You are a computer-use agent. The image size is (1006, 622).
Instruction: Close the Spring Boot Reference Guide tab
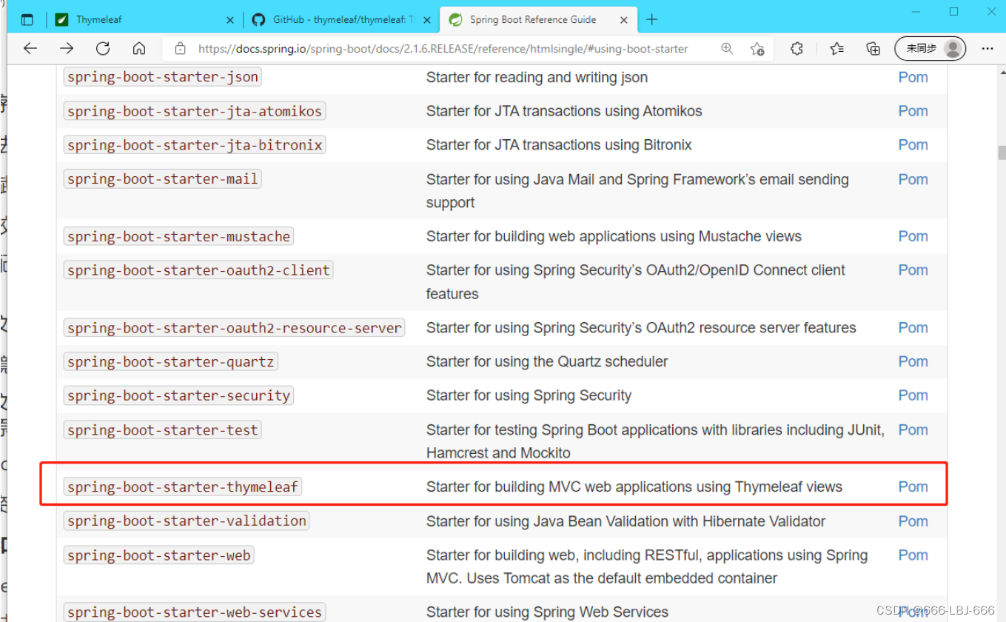click(624, 20)
